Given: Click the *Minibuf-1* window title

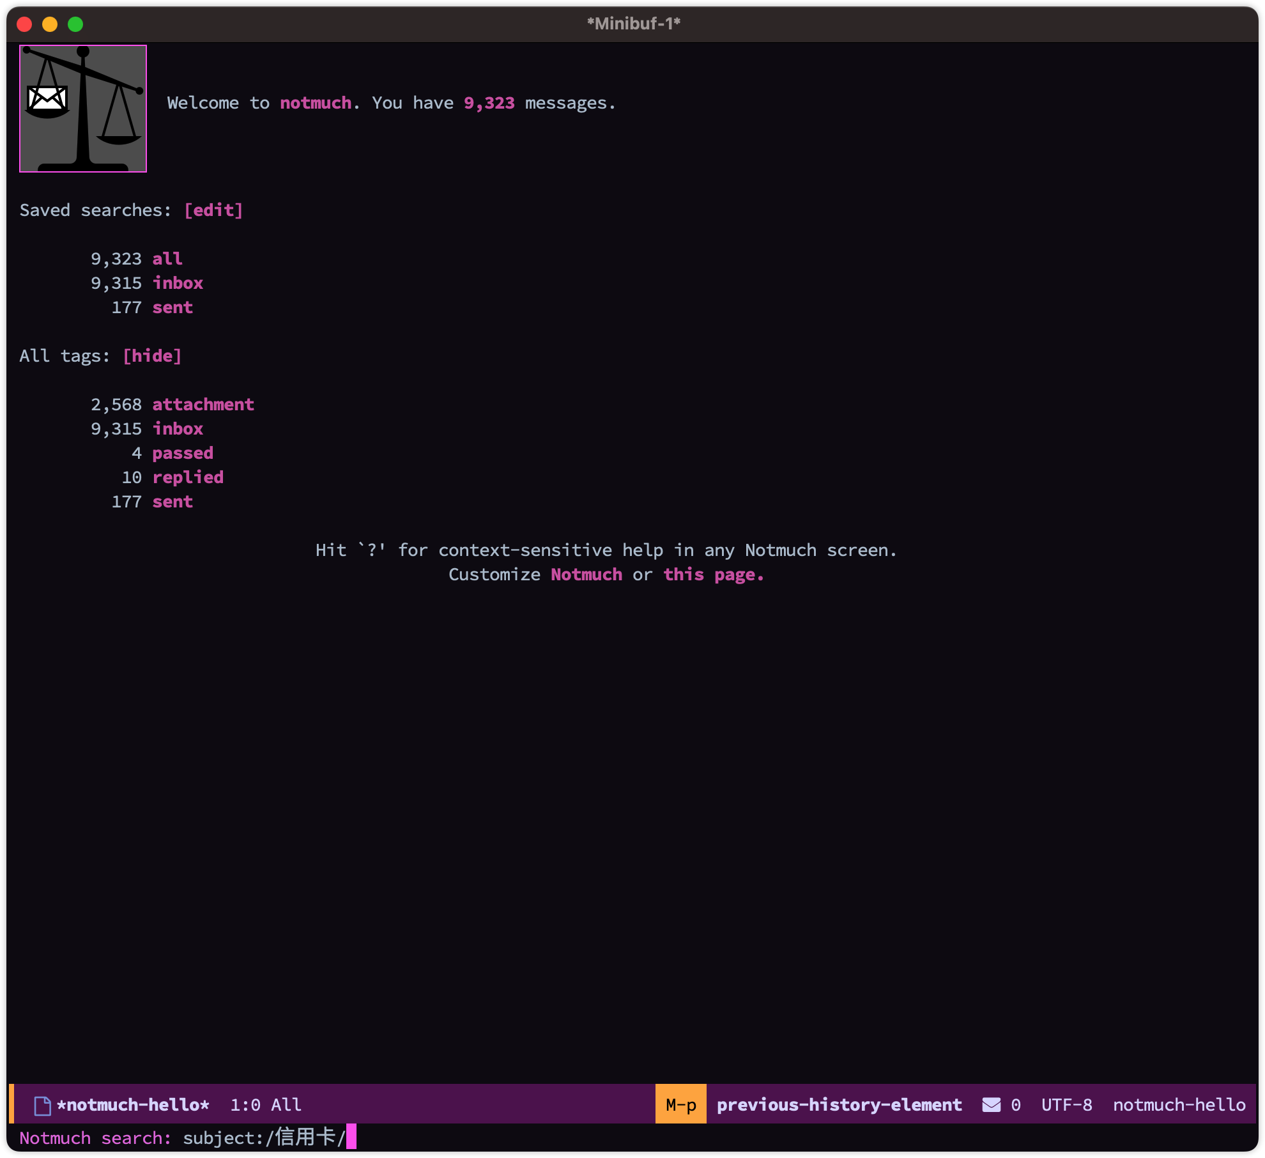Looking at the screenshot, I should pos(634,24).
